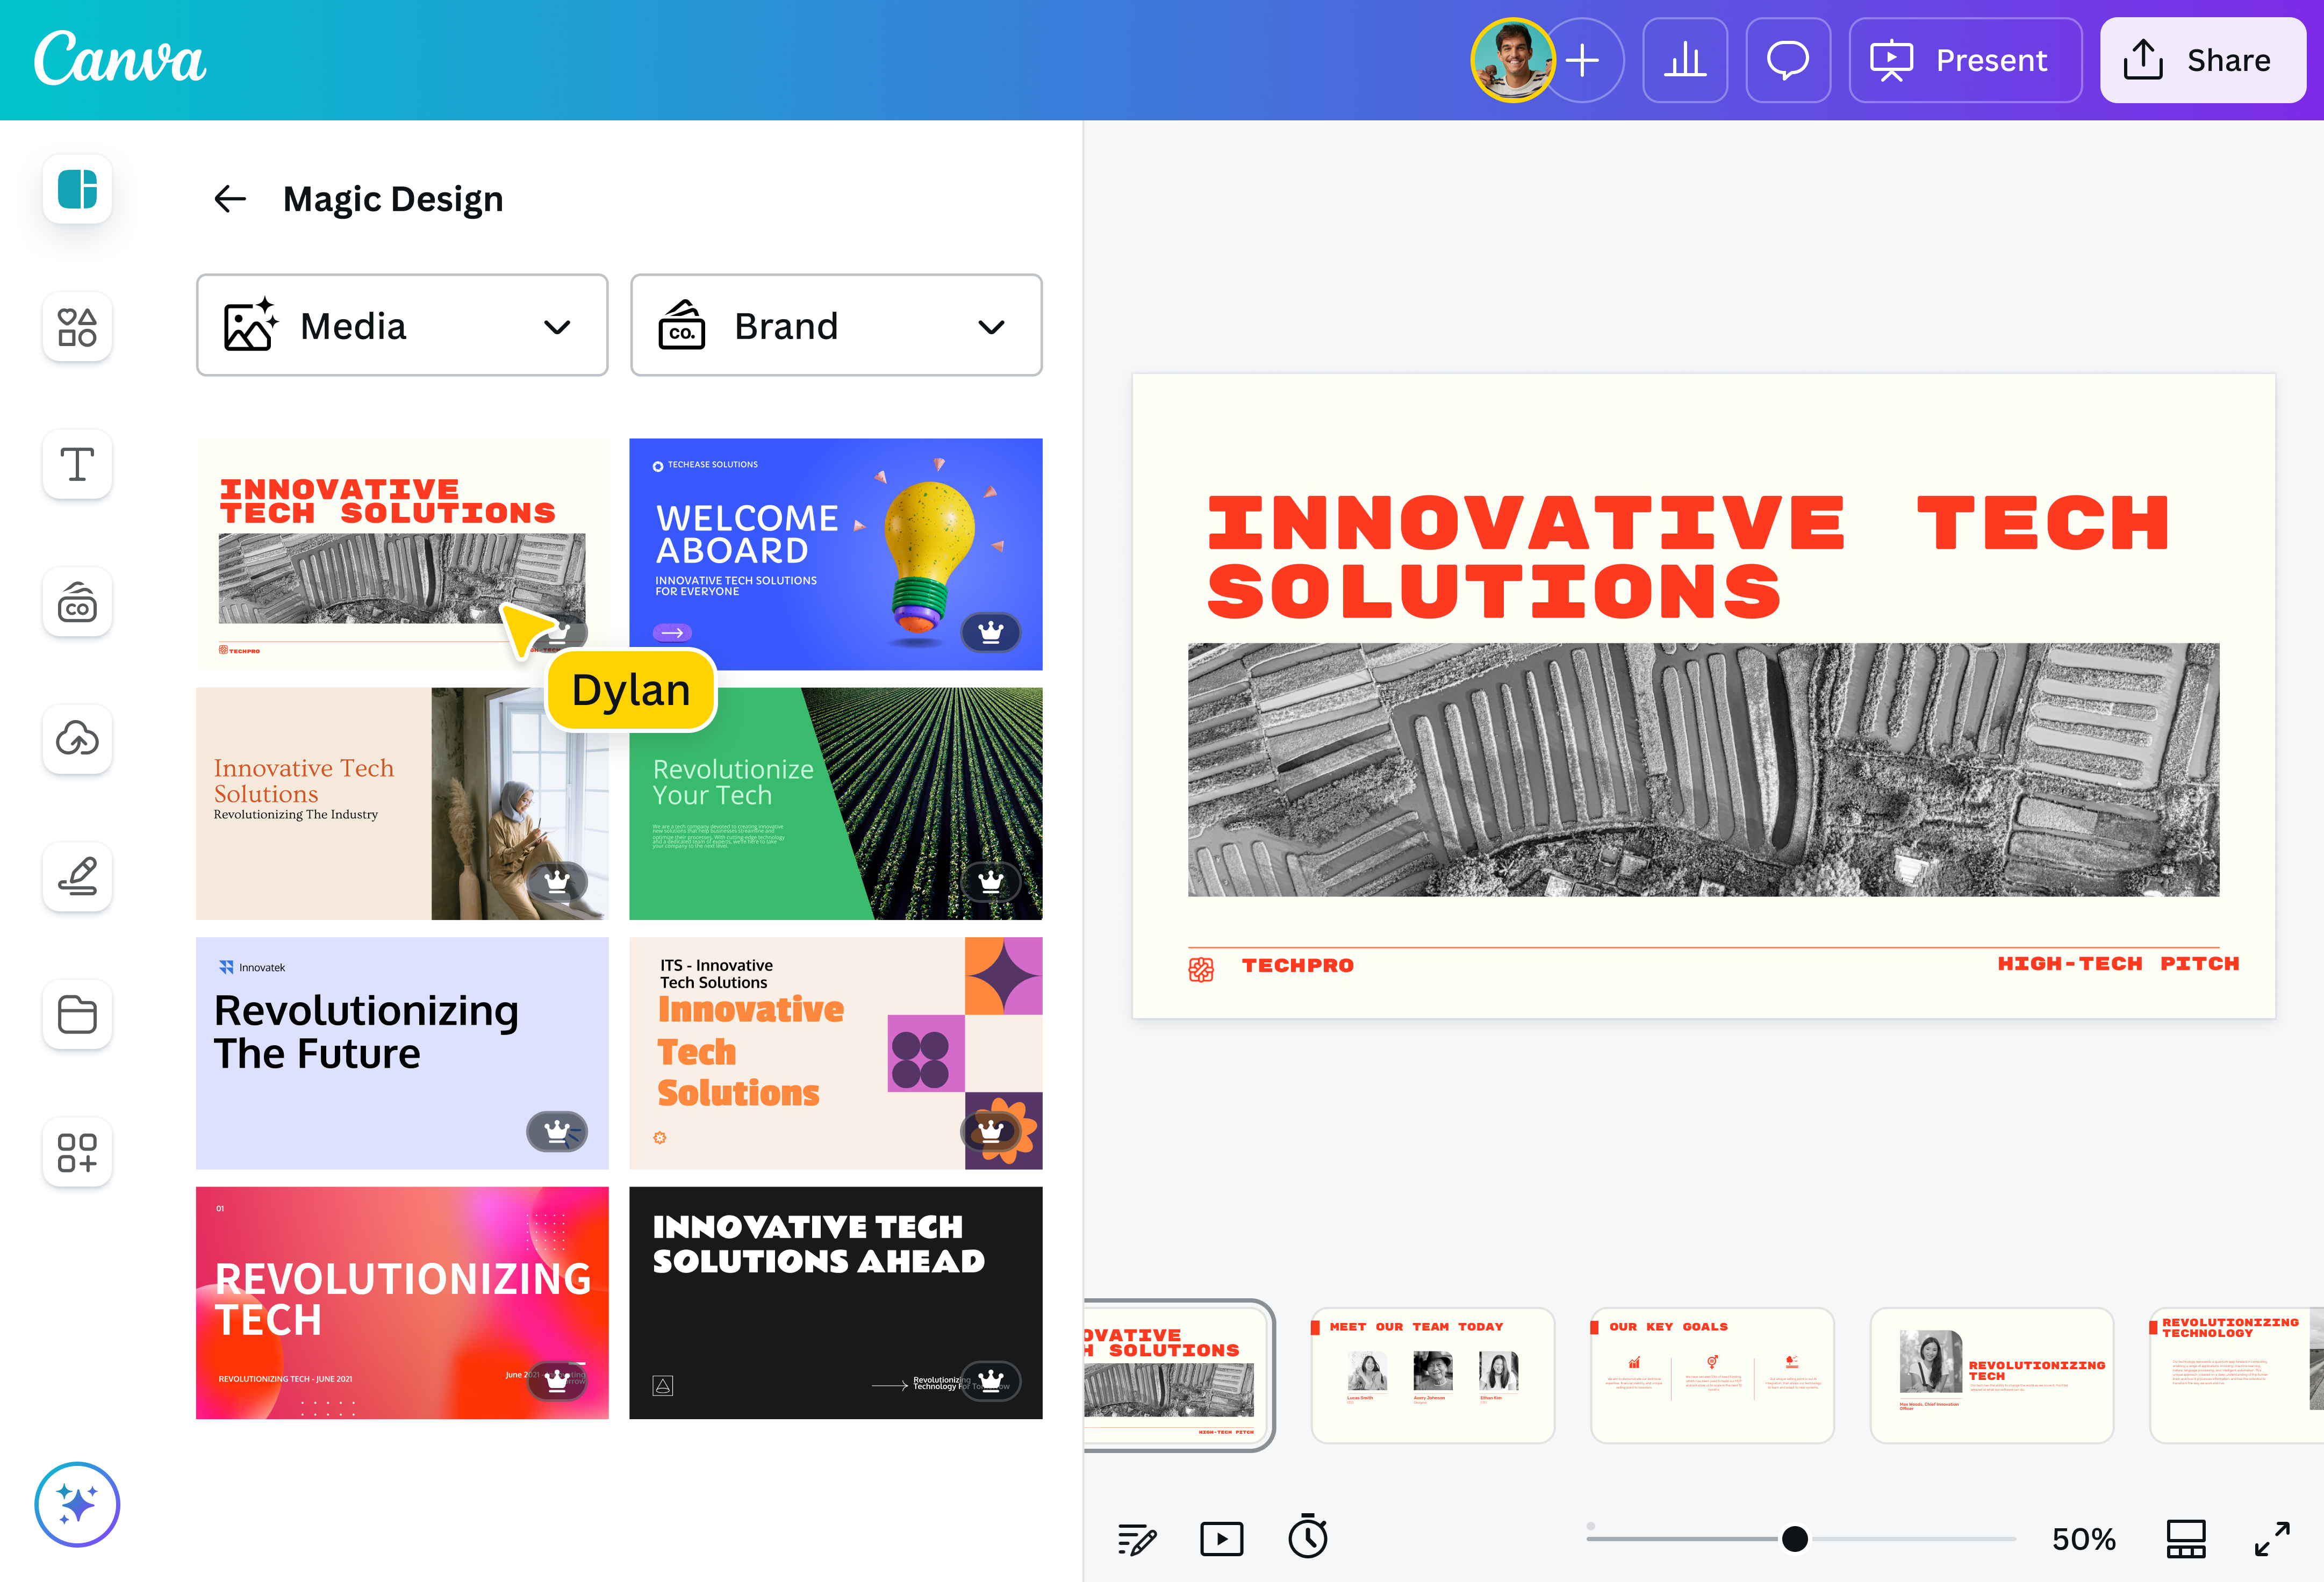Select the Draw tool
This screenshot has width=2324, height=1582.
tap(77, 877)
